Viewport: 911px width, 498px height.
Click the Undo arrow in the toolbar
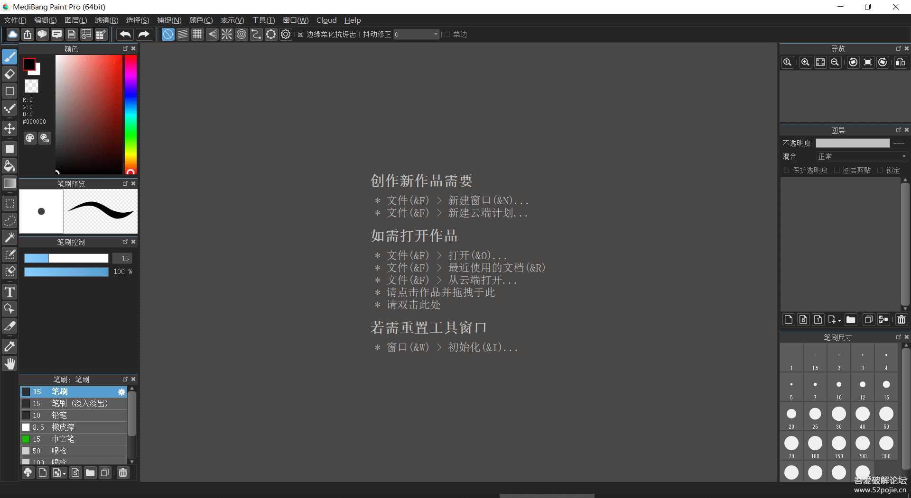(x=125, y=34)
